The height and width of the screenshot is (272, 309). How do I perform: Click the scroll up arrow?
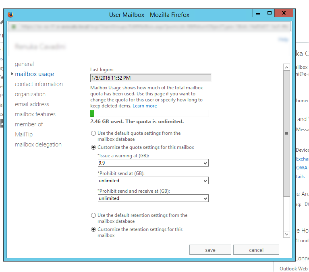[286, 67]
